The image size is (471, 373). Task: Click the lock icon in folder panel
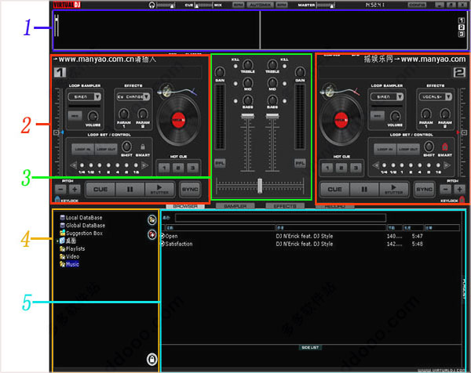pos(152,359)
